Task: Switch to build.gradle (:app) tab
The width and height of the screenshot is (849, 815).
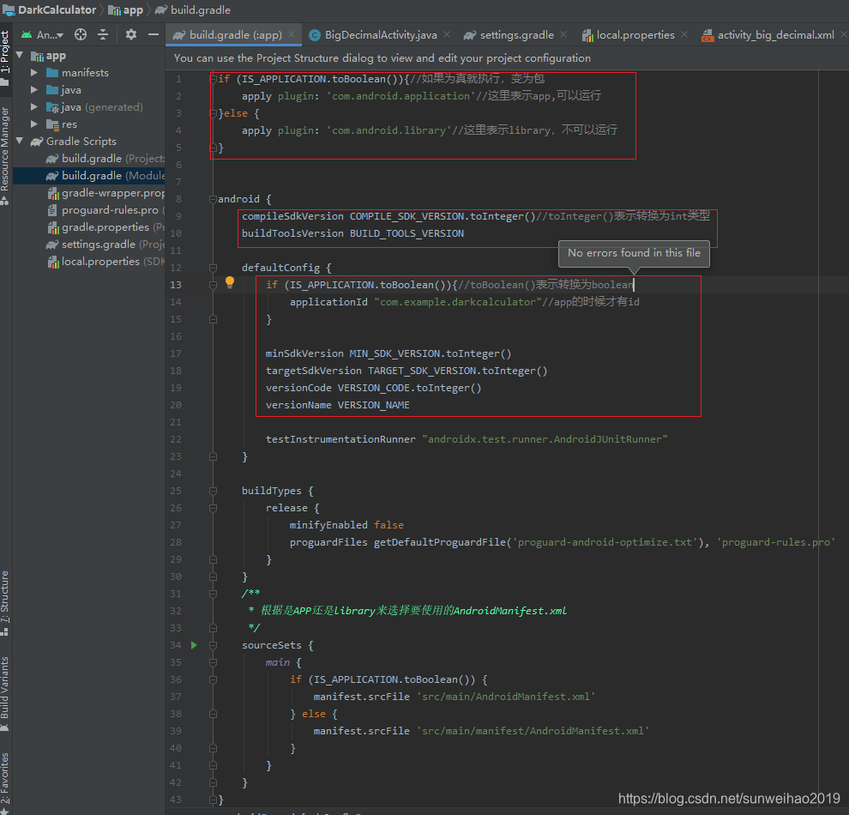Action: pos(234,34)
